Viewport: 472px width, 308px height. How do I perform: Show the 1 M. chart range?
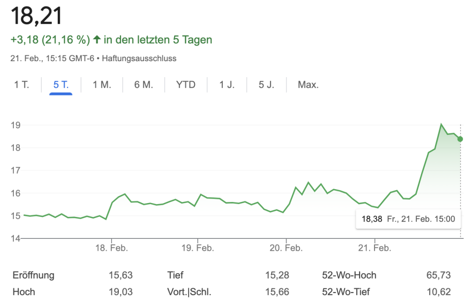click(102, 85)
